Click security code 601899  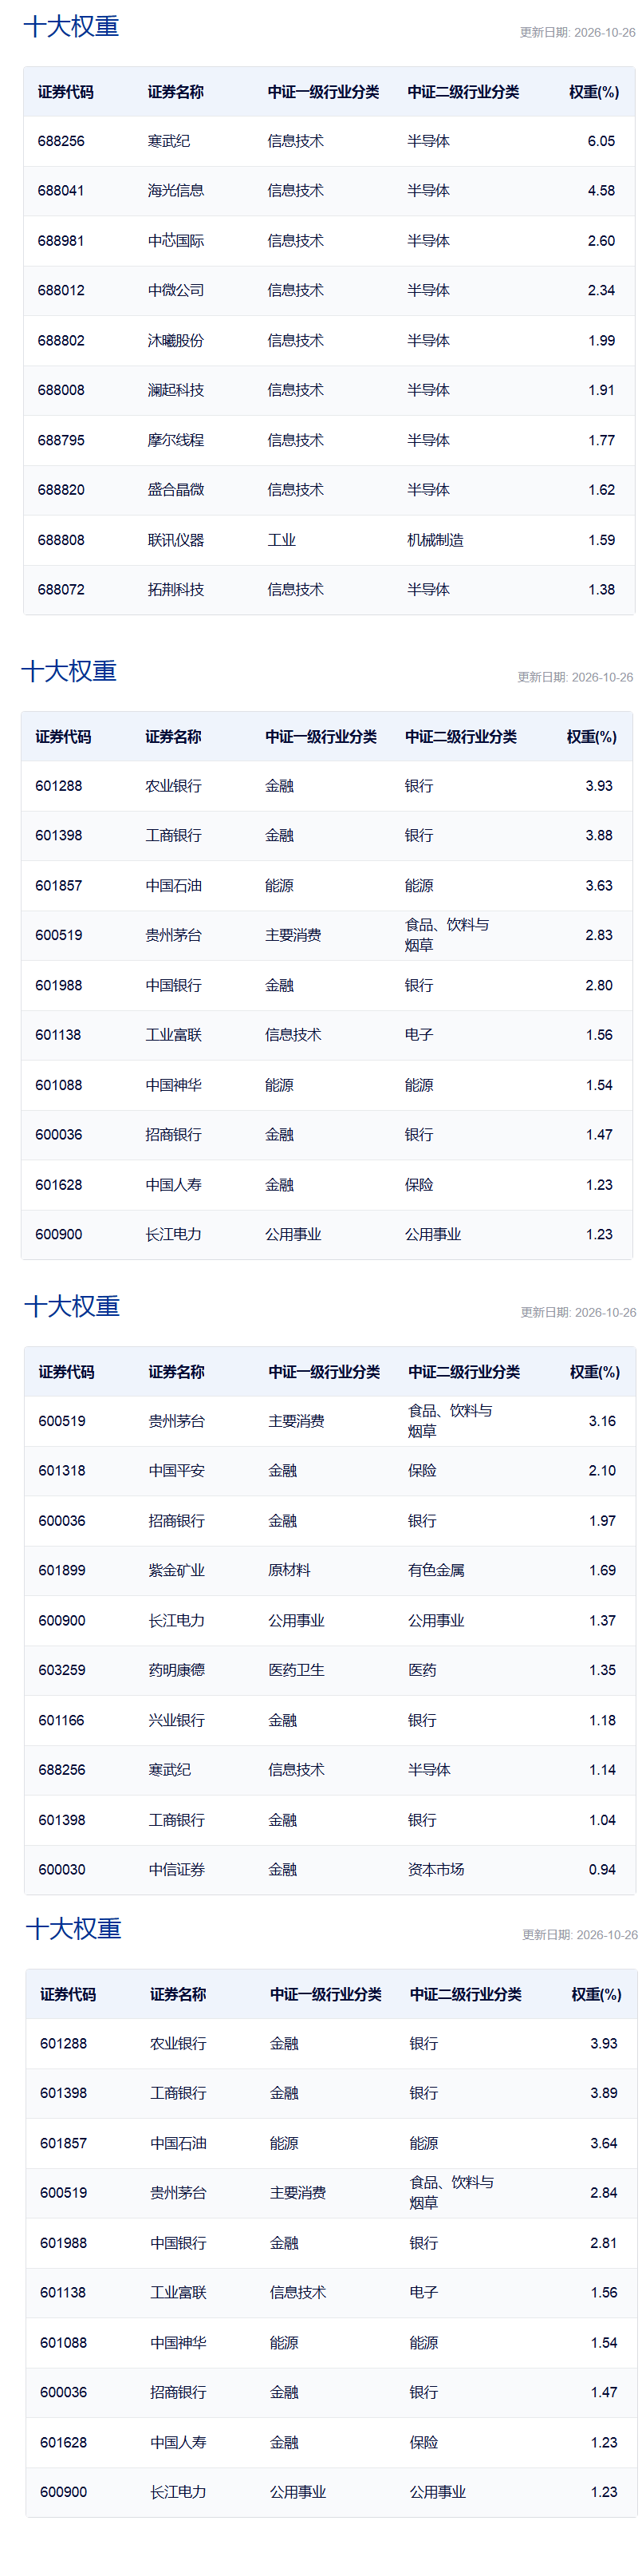[x=62, y=1571]
